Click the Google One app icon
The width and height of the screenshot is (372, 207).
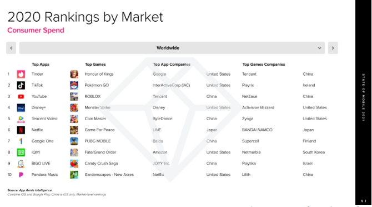[x=21, y=141]
